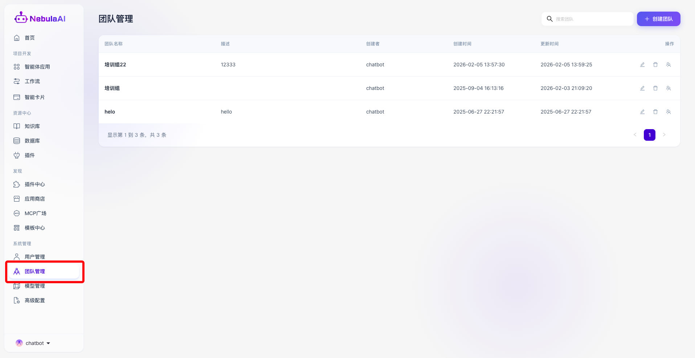This screenshot has height=358, width=695.
Task: Open 智能体应用 in the sidebar
Action: pyautogui.click(x=37, y=67)
